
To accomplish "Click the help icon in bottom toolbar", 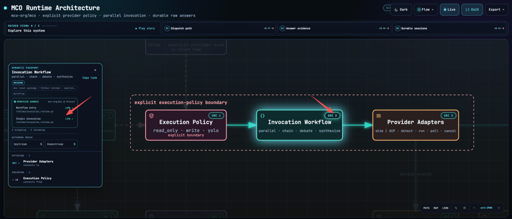I will click(464, 208).
